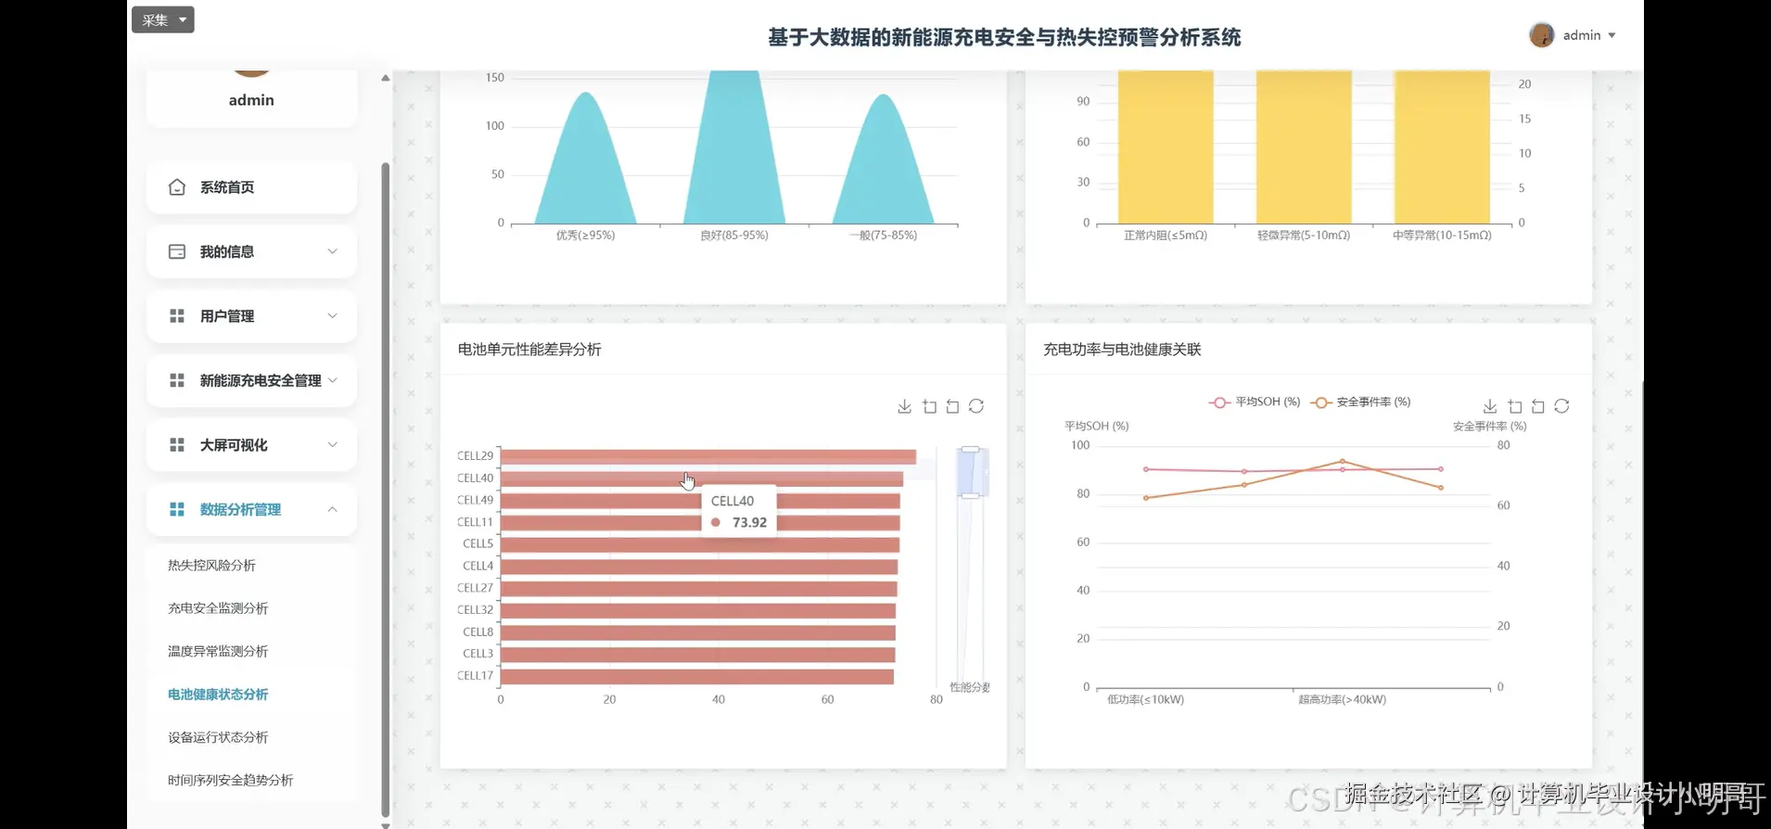1771x829 pixels.
Task: Activate area zoom on 充电功率与电池健康关联 chart
Action: [x=1515, y=406]
